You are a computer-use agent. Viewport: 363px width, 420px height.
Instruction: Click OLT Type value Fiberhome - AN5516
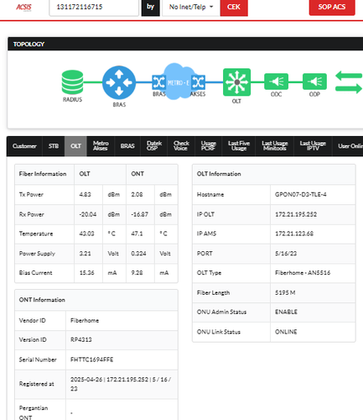click(303, 273)
